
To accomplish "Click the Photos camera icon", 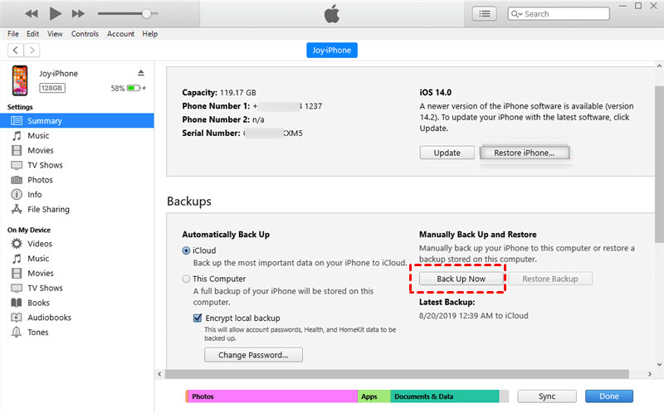I will (17, 180).
